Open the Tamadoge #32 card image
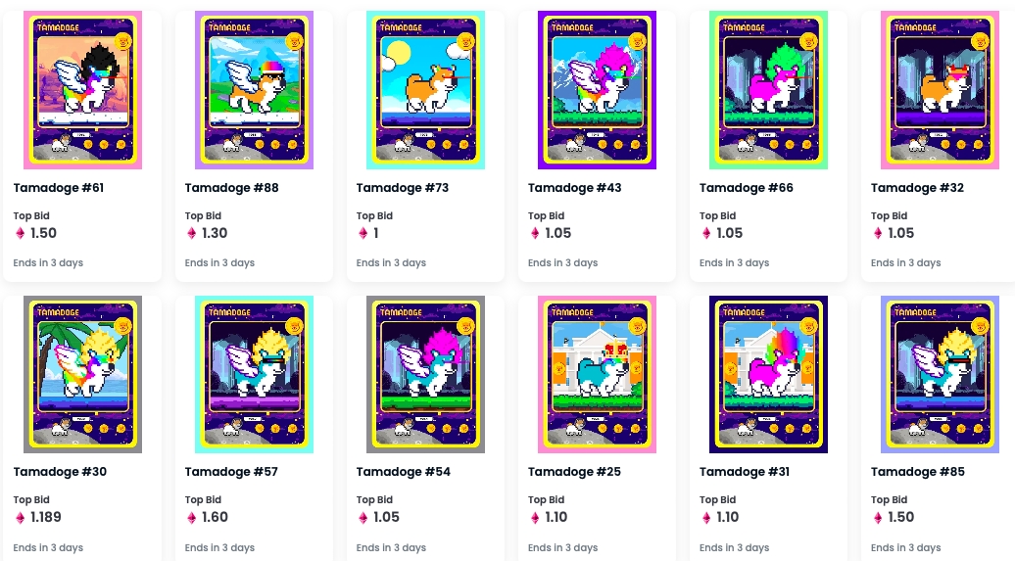The height and width of the screenshot is (561, 1015). [940, 90]
